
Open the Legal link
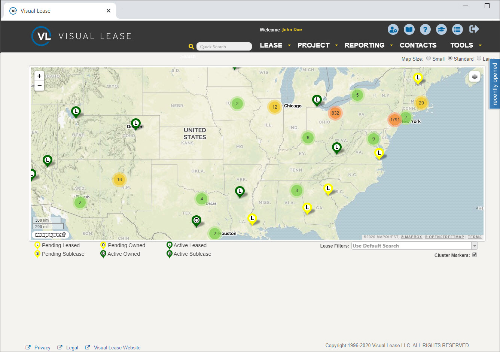(x=72, y=348)
